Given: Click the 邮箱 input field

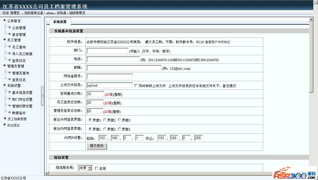Looking at the screenshot, I should (x=124, y=68).
